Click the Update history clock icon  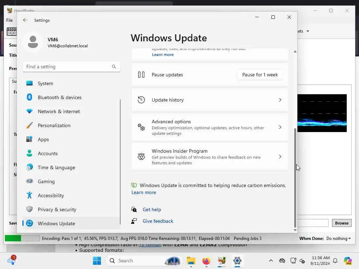tap(141, 100)
